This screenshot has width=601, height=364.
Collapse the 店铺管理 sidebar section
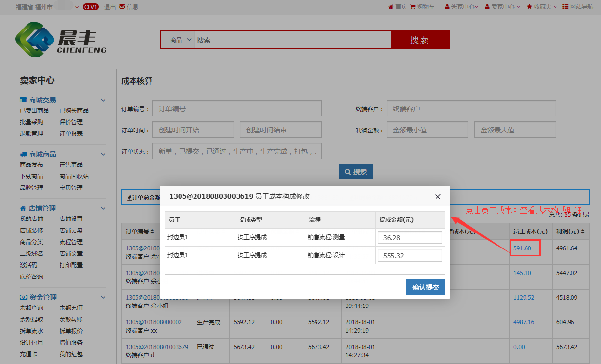pyautogui.click(x=103, y=208)
